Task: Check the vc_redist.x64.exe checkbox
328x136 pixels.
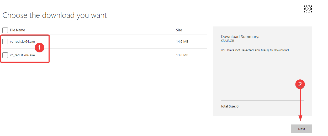Action: [x=5, y=42]
